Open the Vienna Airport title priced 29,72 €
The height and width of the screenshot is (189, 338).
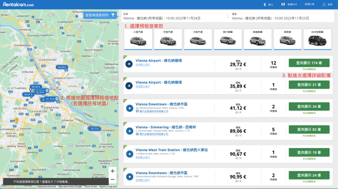159,61
